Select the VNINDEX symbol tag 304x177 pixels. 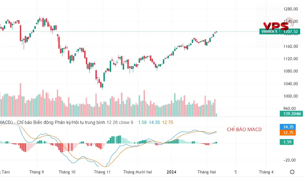(269, 32)
